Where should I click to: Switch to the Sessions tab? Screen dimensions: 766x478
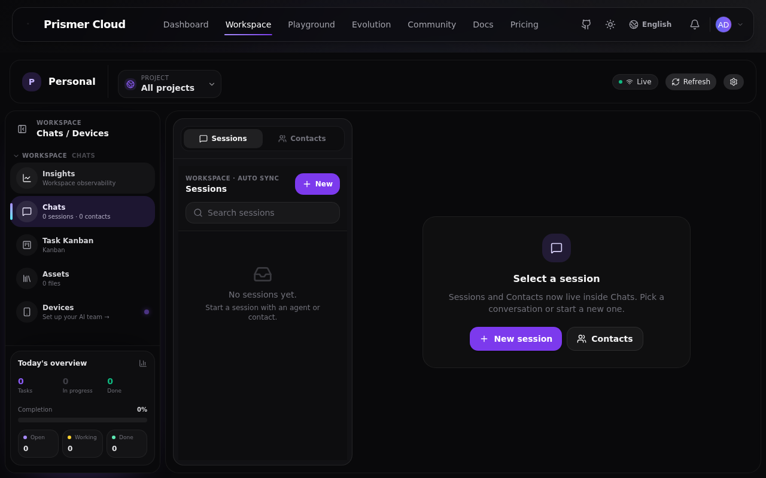coord(223,139)
